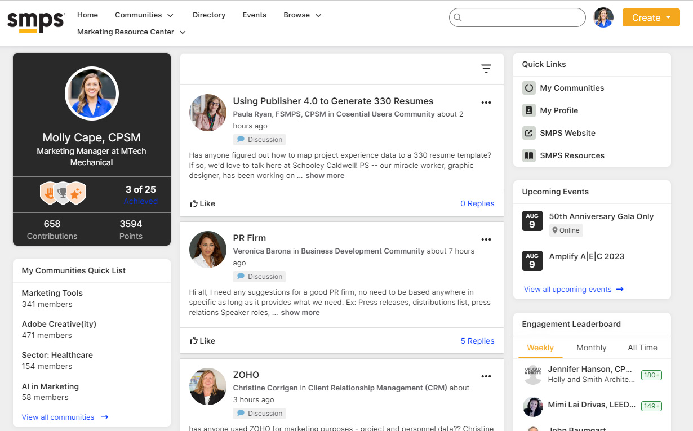
Task: Select the Weekly leaderboard tab
Action: click(x=540, y=348)
